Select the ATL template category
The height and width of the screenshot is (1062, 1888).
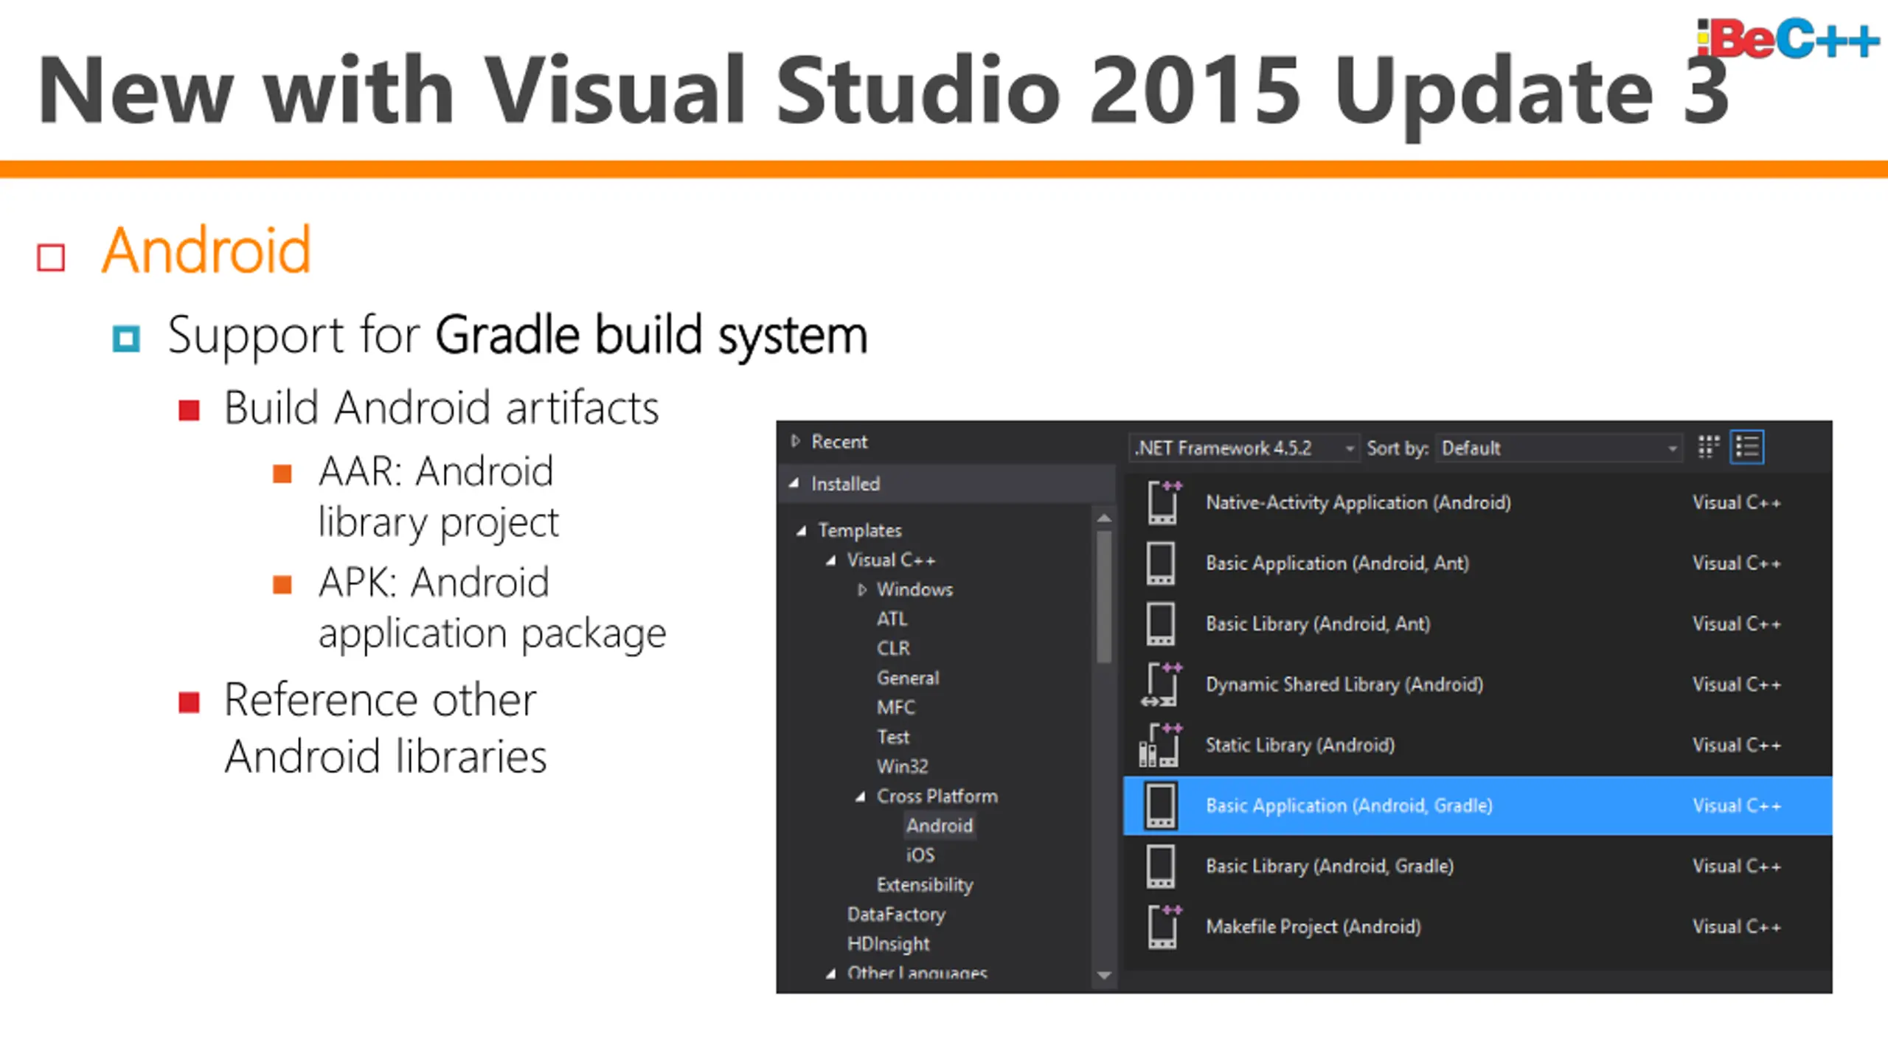pyautogui.click(x=892, y=619)
